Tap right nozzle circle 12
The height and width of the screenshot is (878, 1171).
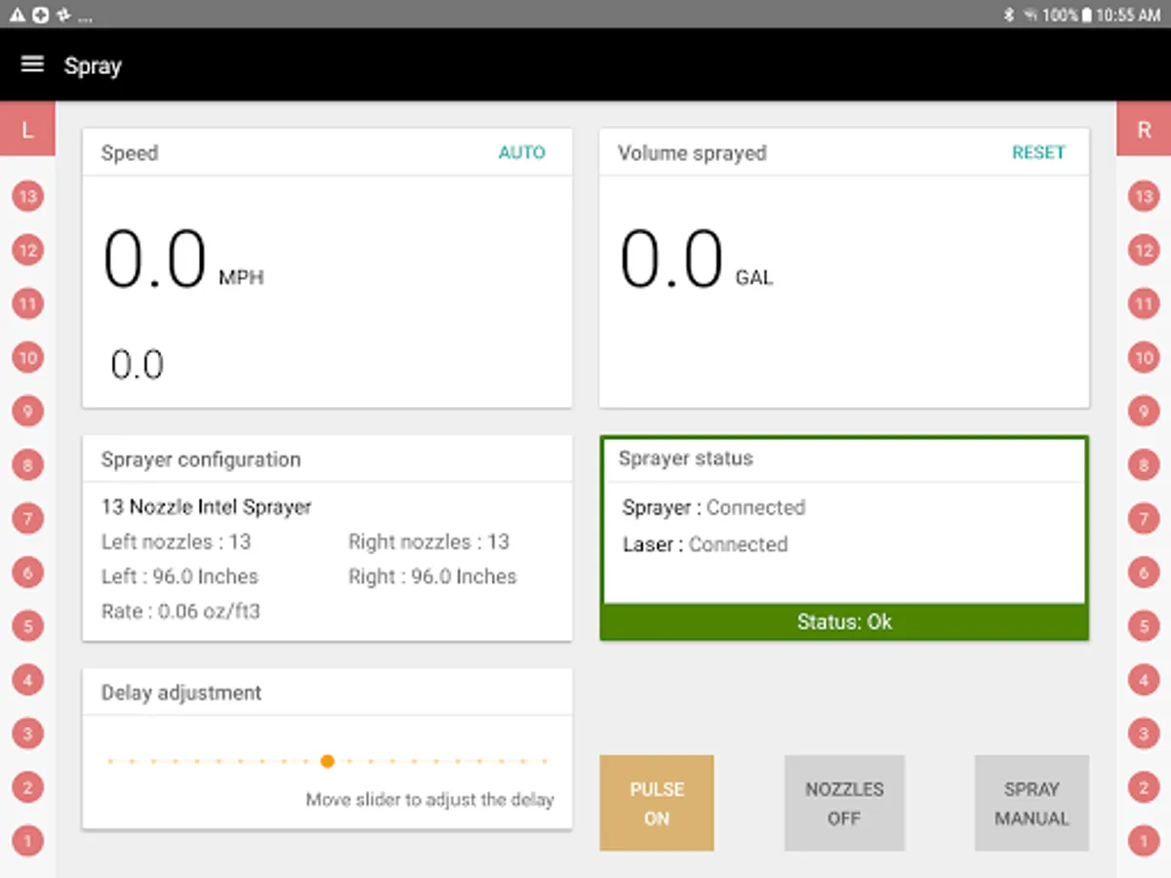pos(1144,251)
